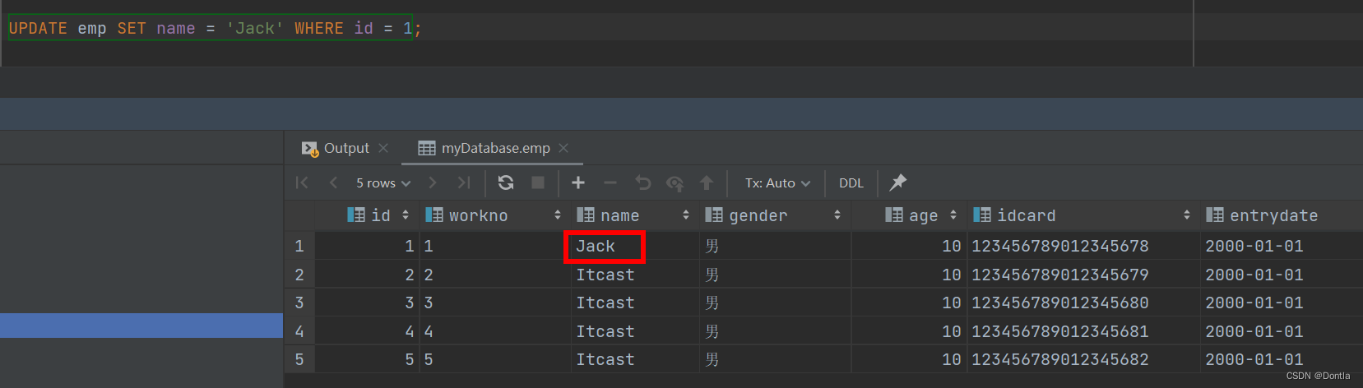Close the myDatabase.emp tab
The width and height of the screenshot is (1363, 388).
(563, 148)
